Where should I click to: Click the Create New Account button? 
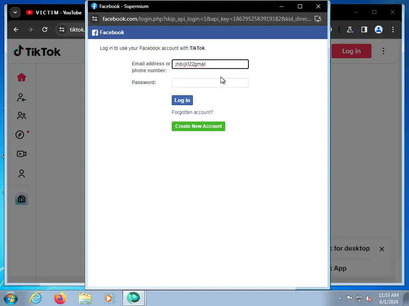[199, 126]
